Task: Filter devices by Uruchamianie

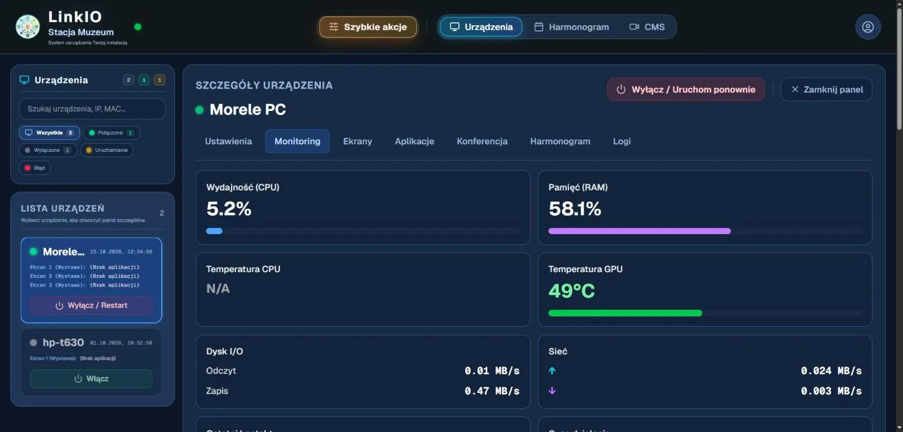Action: click(107, 150)
